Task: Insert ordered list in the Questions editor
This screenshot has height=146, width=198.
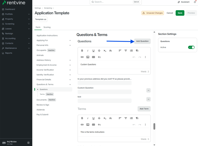Action: pos(131,51)
